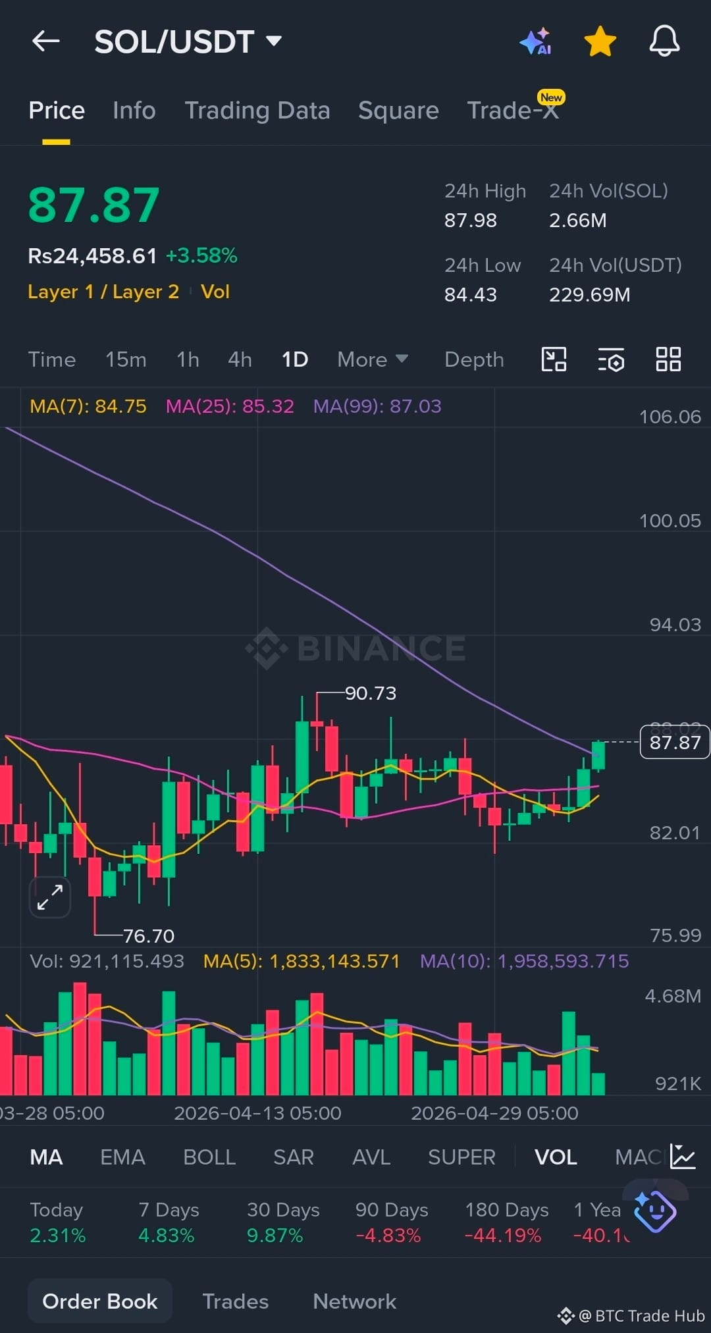Open the chart drawing tools icon
Image resolution: width=711 pixels, height=1333 pixels.
pos(554,359)
